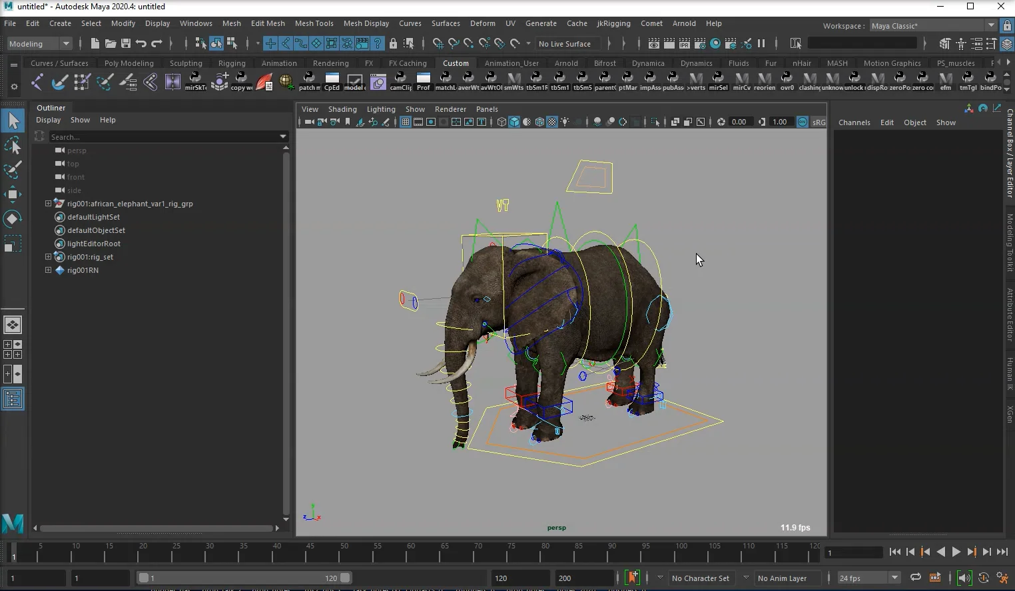Open the Channels menu in Channel Box
Screen dimensions: 1015x591
(854, 122)
